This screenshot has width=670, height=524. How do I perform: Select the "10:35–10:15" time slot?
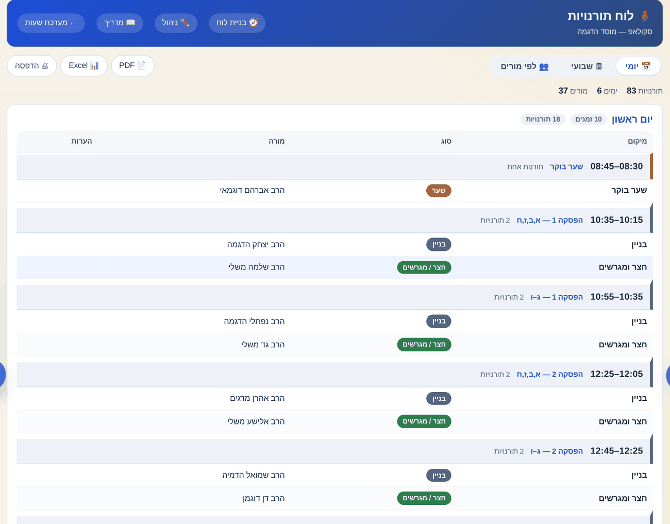616,220
